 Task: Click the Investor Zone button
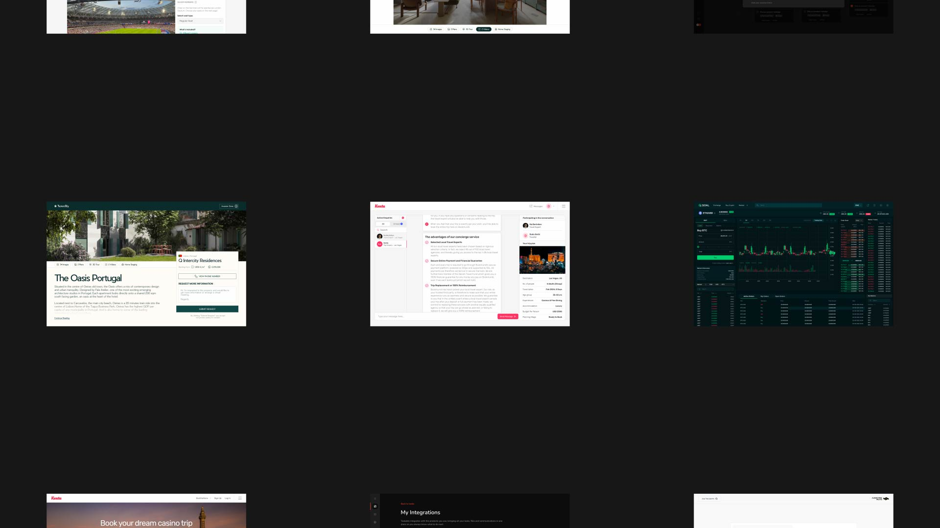(229, 206)
